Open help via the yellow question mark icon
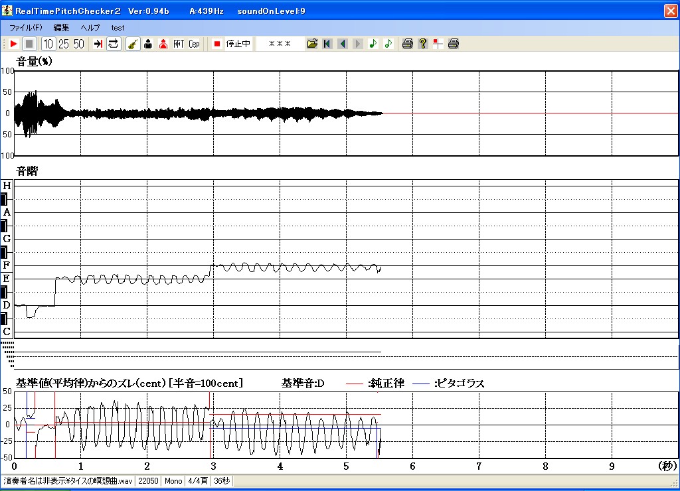 (x=423, y=44)
